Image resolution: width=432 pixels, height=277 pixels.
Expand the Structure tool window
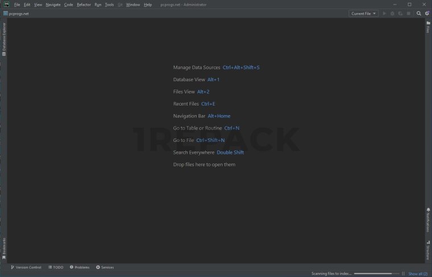pos(428,251)
